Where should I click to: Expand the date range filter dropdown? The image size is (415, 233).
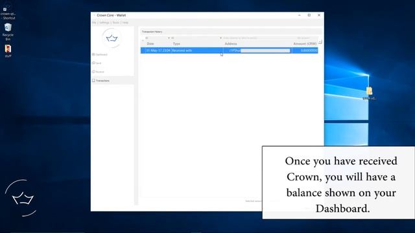point(157,38)
